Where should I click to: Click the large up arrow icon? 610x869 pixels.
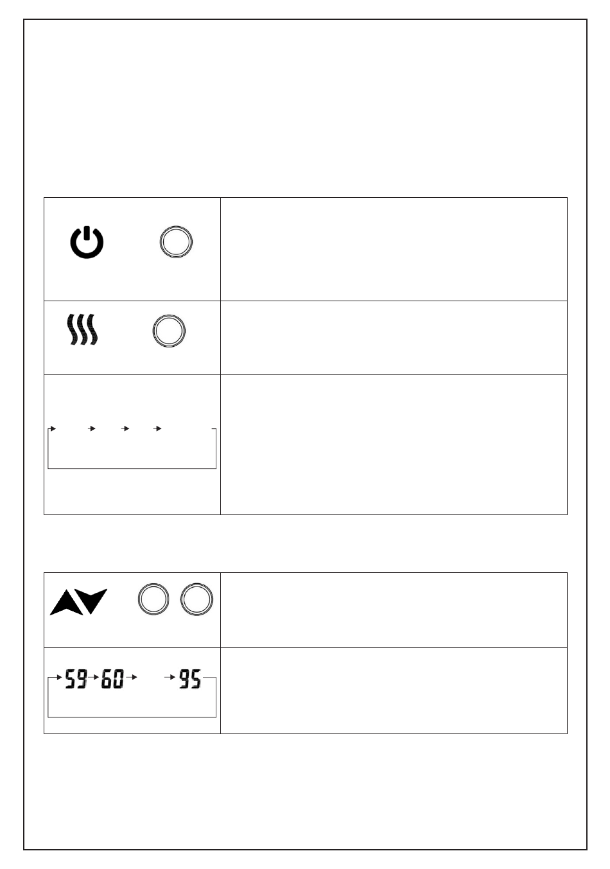tap(66, 602)
